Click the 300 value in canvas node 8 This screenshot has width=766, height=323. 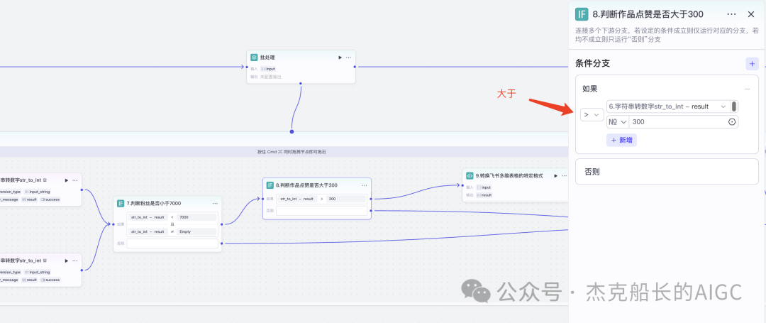pos(346,199)
